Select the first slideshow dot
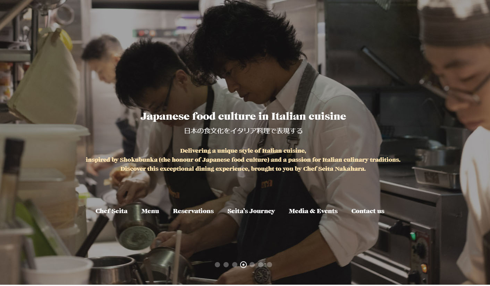This screenshot has height=286, width=490. (x=217, y=265)
